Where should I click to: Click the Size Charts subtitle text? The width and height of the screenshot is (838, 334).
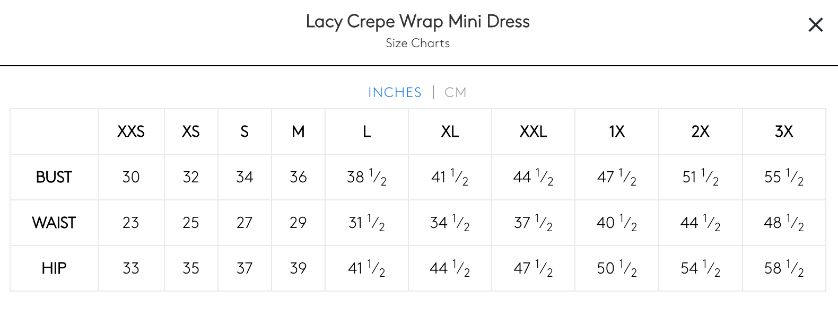[x=418, y=43]
